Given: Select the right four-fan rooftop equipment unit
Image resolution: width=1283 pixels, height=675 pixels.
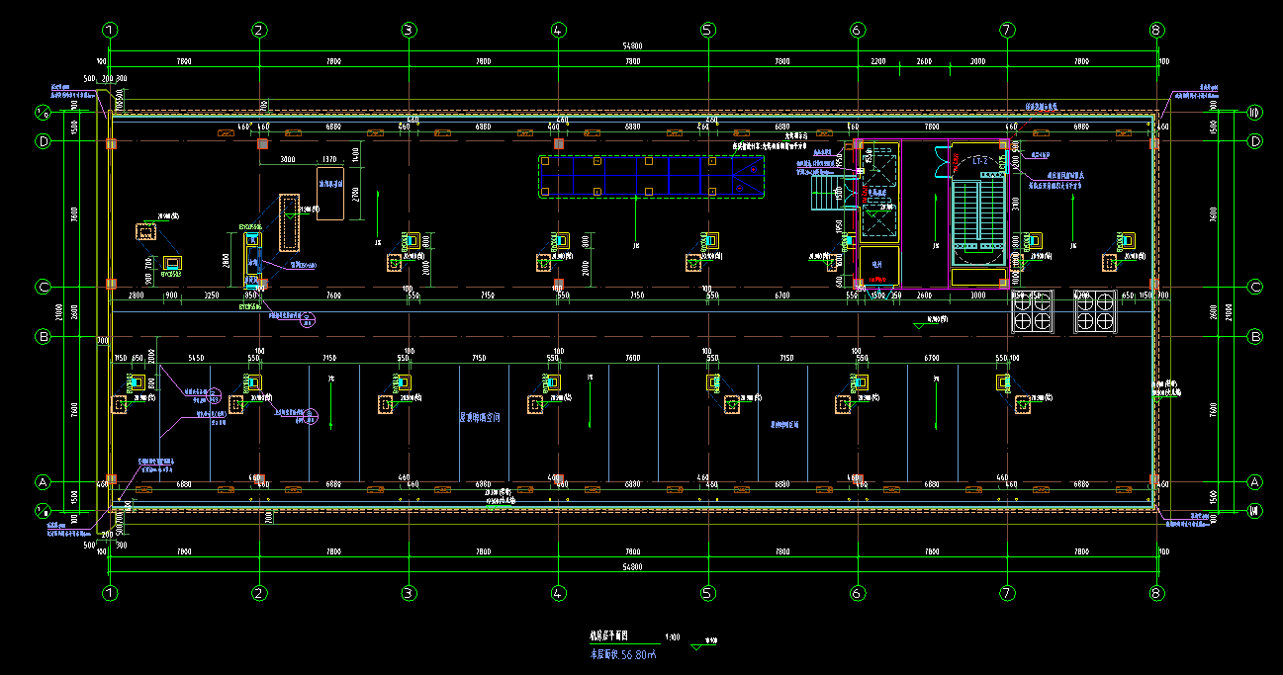Looking at the screenshot, I should pyautogui.click(x=1095, y=310).
